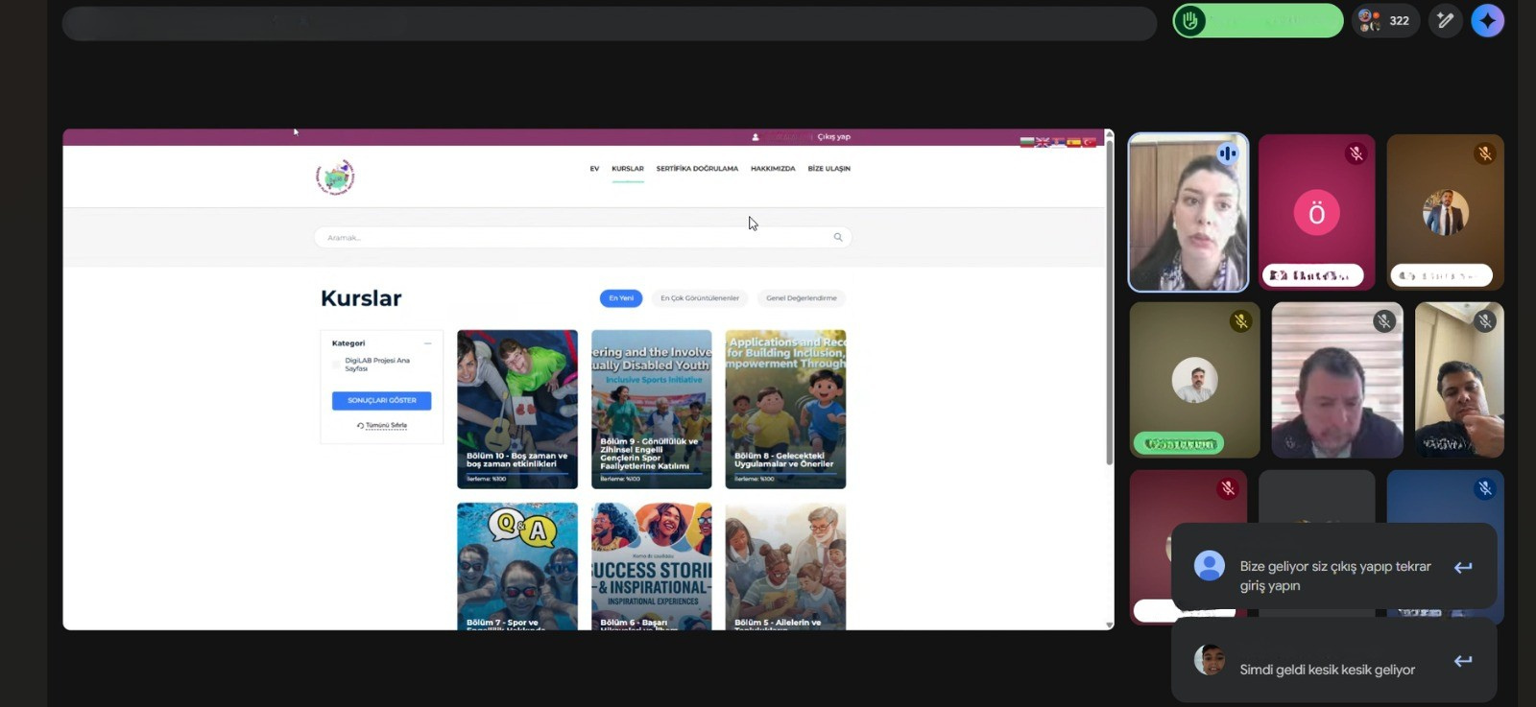Viewport: 1536px width, 707px height.
Task: Collapse the Kategori filter panel
Action: [x=428, y=343]
